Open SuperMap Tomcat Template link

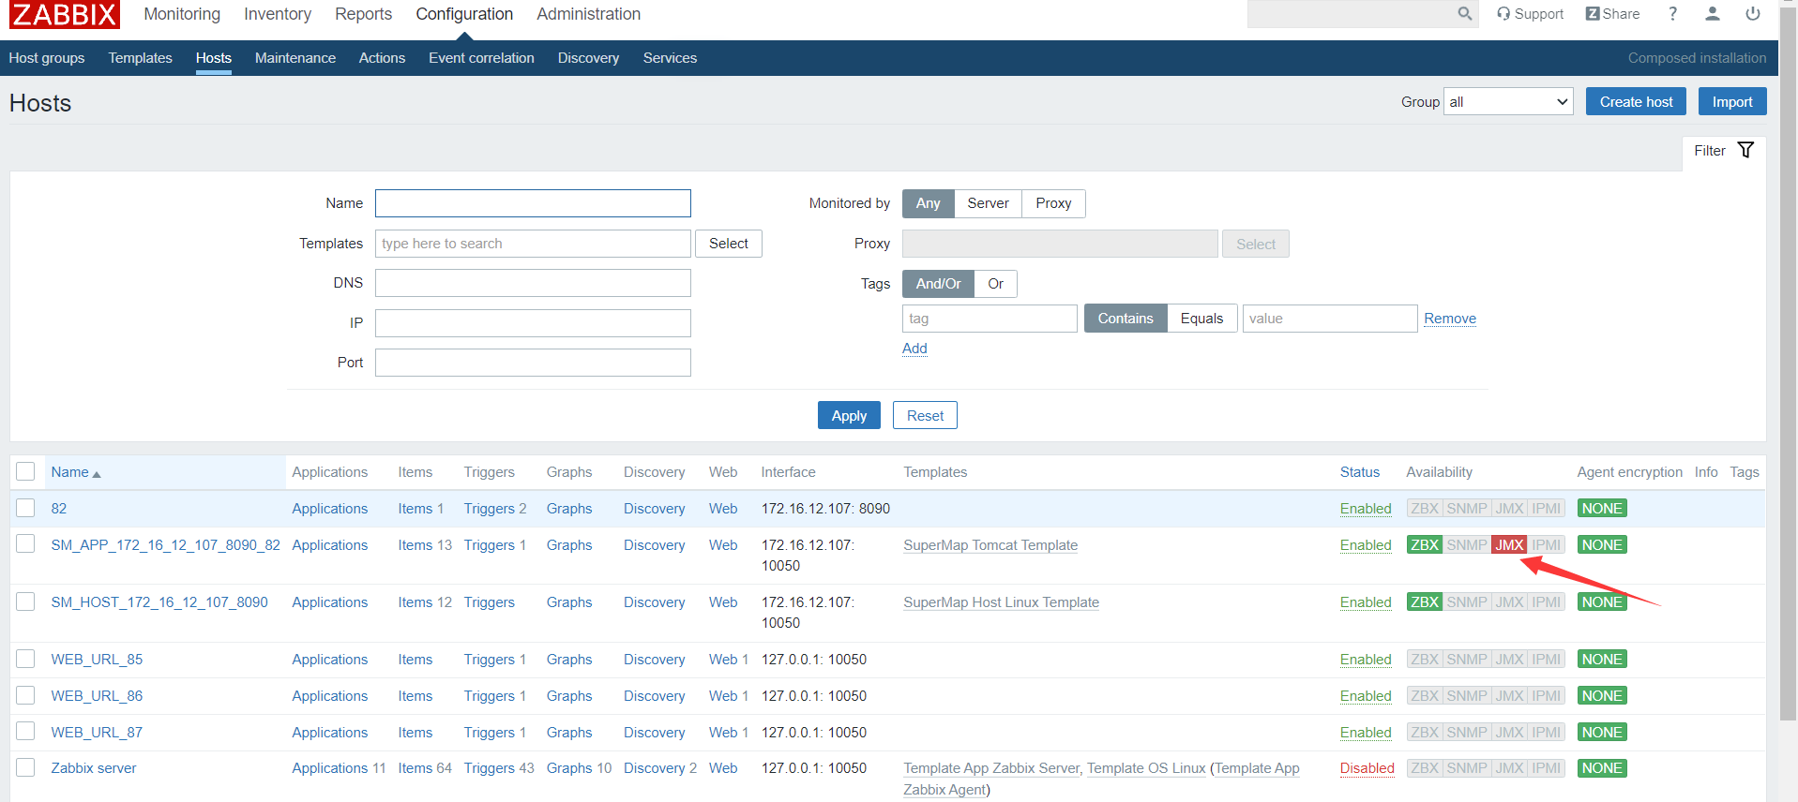pos(990,545)
